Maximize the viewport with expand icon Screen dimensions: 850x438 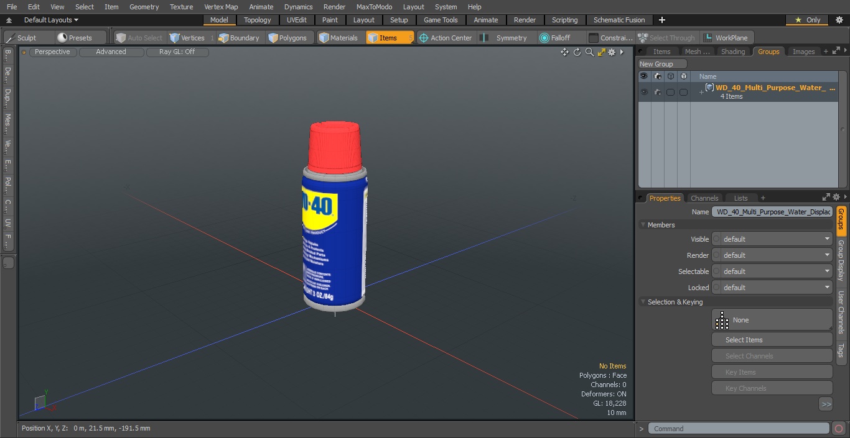point(601,52)
